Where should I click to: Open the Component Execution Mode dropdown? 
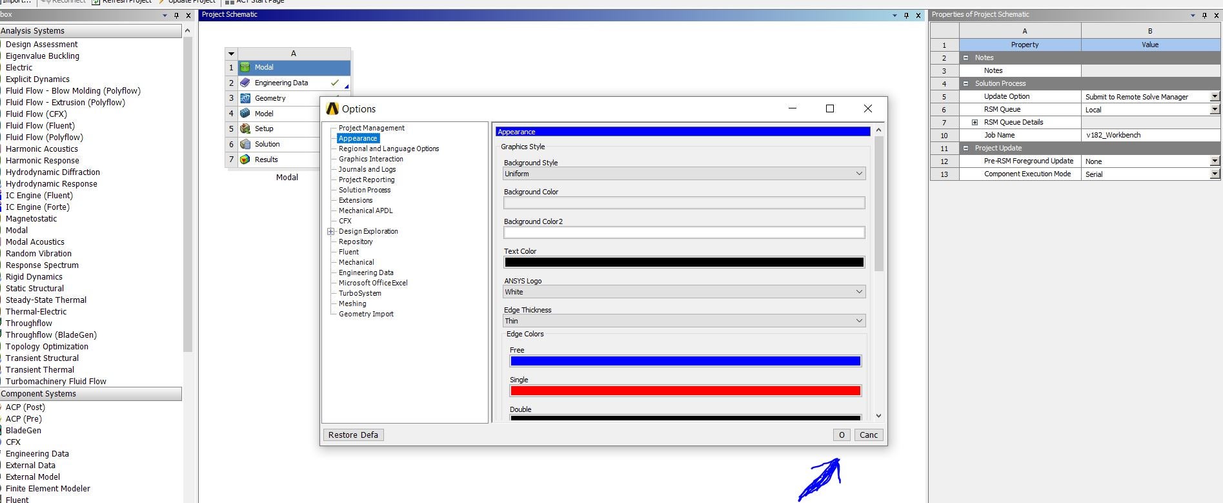coord(1215,174)
